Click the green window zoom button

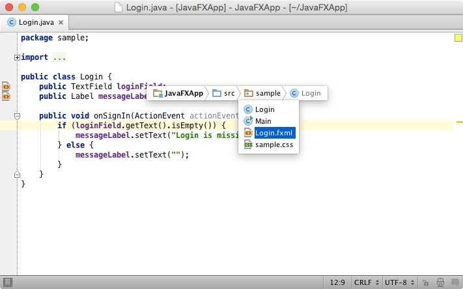click(35, 7)
